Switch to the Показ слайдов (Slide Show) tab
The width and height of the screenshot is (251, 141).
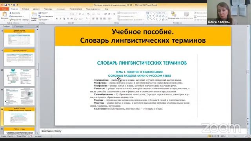[76, 9]
